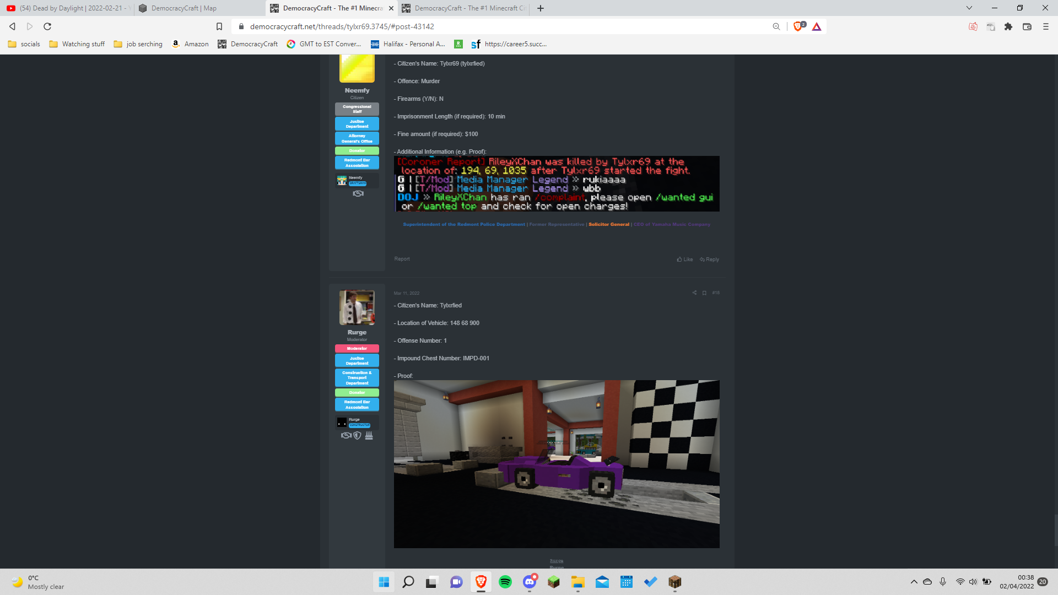Open the purple car proof screenshot
The image size is (1058, 595).
click(557, 464)
